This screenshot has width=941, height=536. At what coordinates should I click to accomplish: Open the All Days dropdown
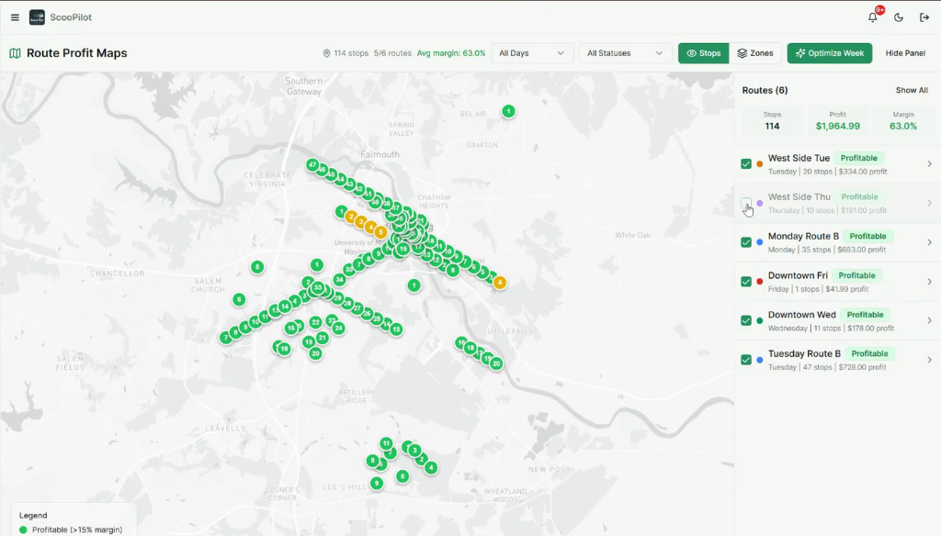pyautogui.click(x=532, y=53)
